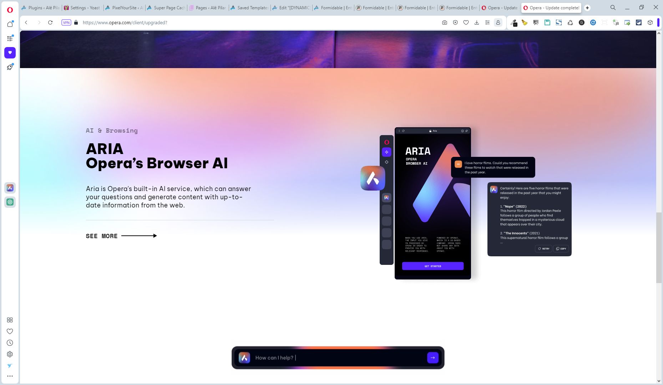Open the profile account icon

point(498,22)
